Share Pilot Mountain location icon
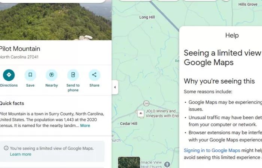Viewport: 262px width, 168px height. point(94,75)
